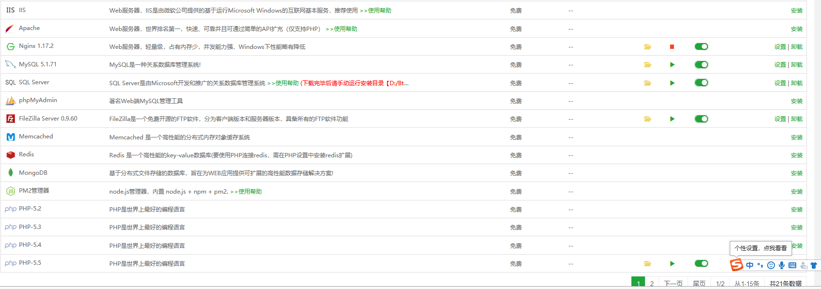Open Sogou emoji smiley icon
821x289 pixels.
(x=771, y=265)
